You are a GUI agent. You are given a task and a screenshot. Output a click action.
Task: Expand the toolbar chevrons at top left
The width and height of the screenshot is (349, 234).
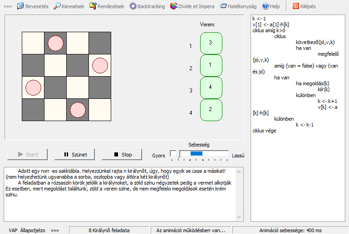(x=8, y=6)
